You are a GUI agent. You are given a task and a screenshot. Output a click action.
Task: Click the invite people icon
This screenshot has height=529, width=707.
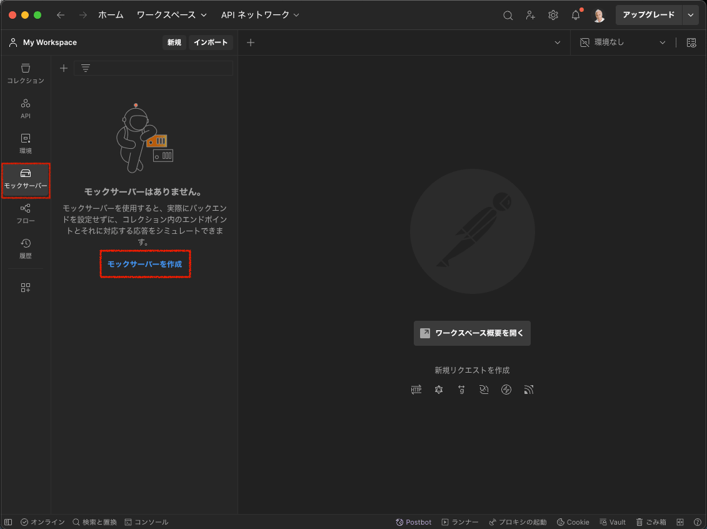tap(530, 16)
